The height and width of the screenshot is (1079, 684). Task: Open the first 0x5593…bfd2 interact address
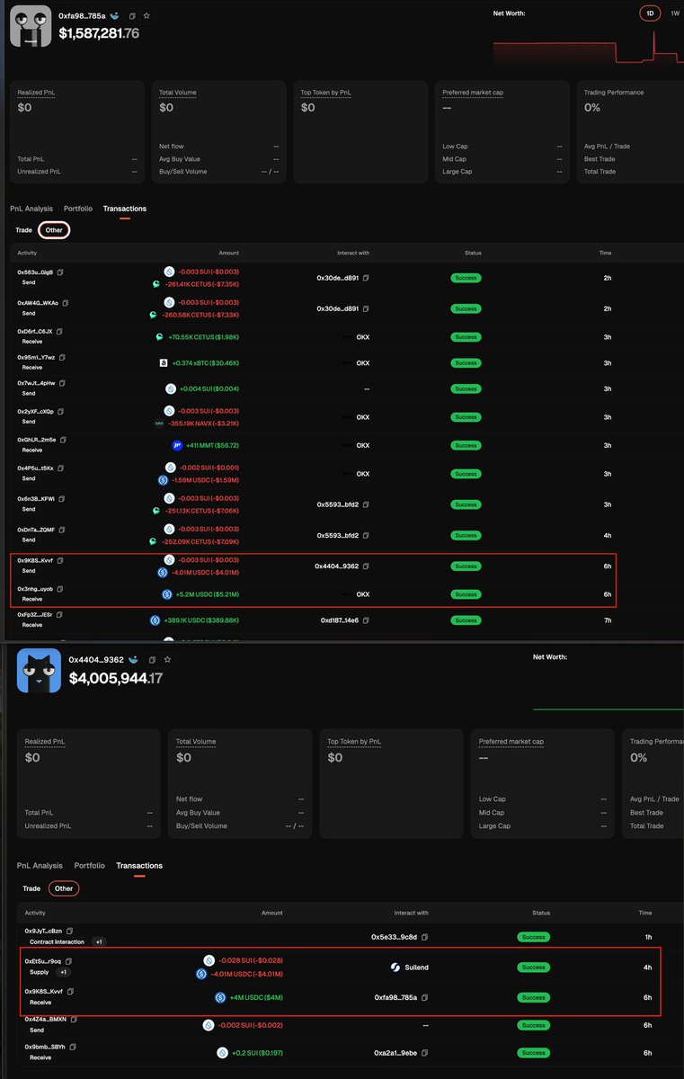pos(338,504)
